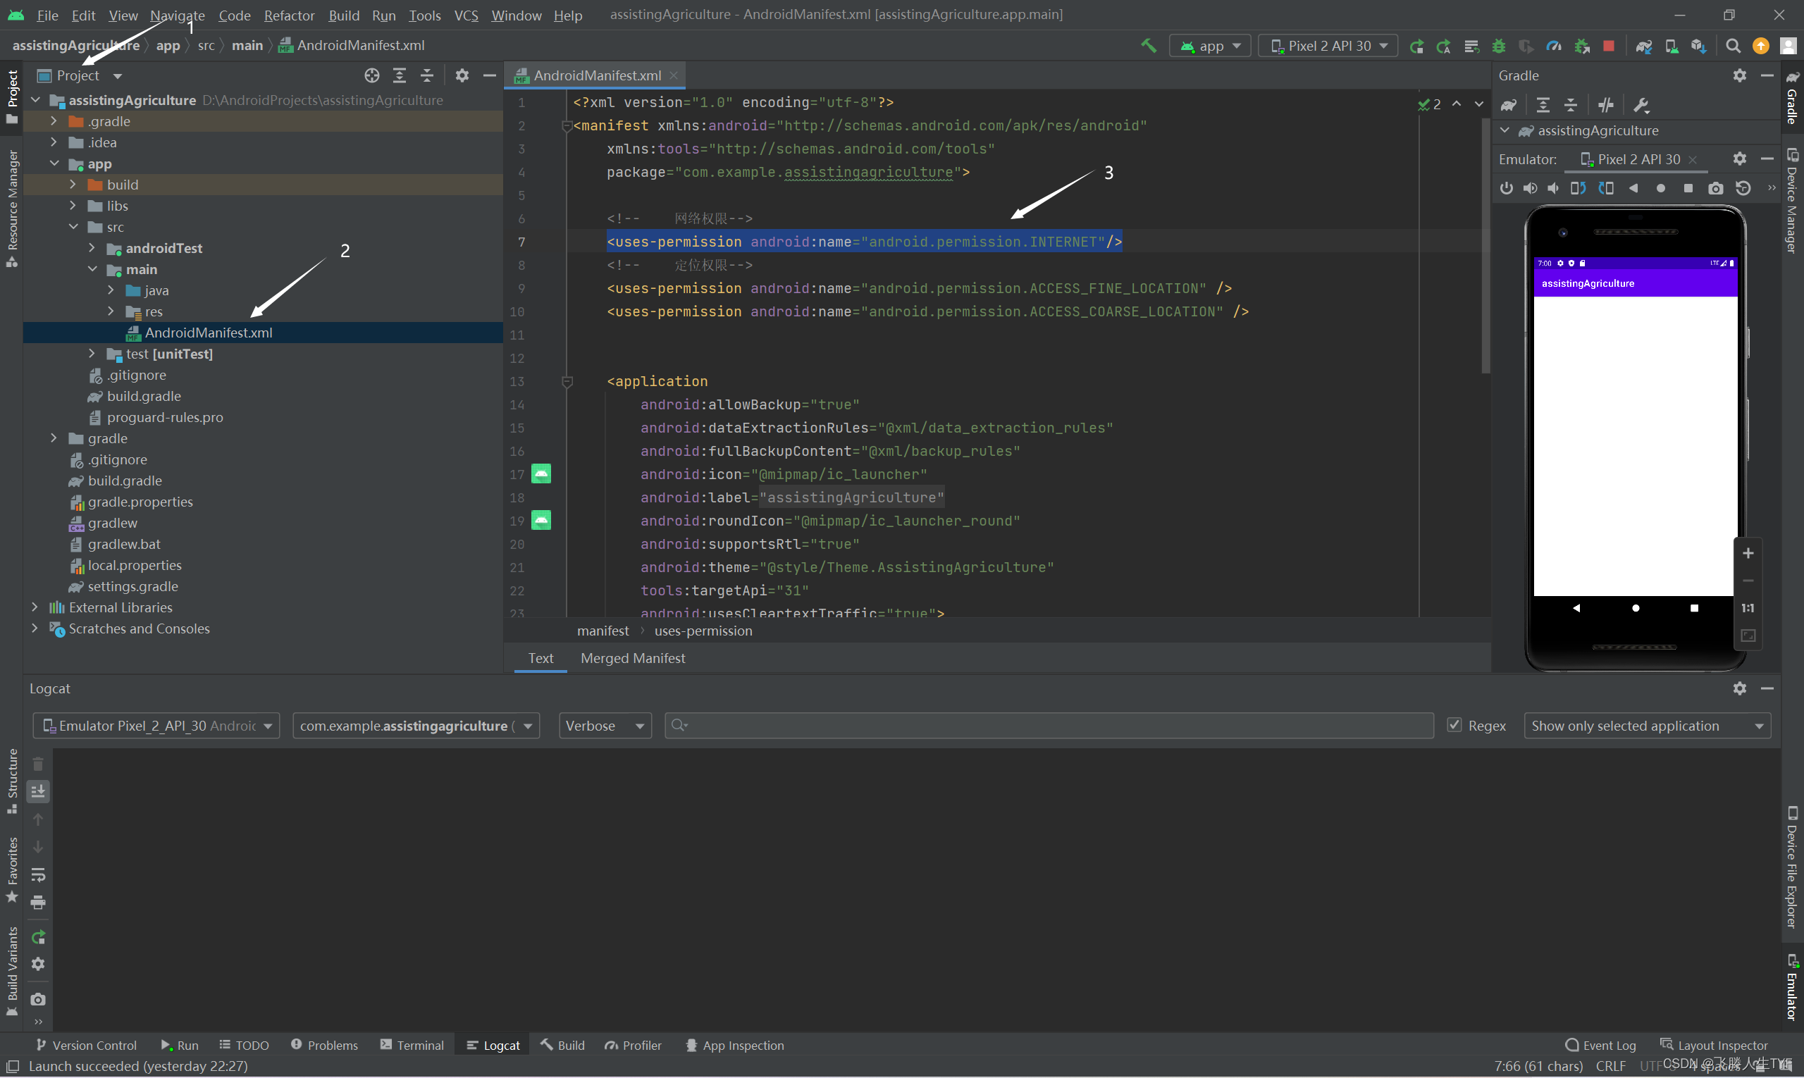1804x1078 pixels.
Task: Click the Logcat search input field
Action: pos(1046,725)
